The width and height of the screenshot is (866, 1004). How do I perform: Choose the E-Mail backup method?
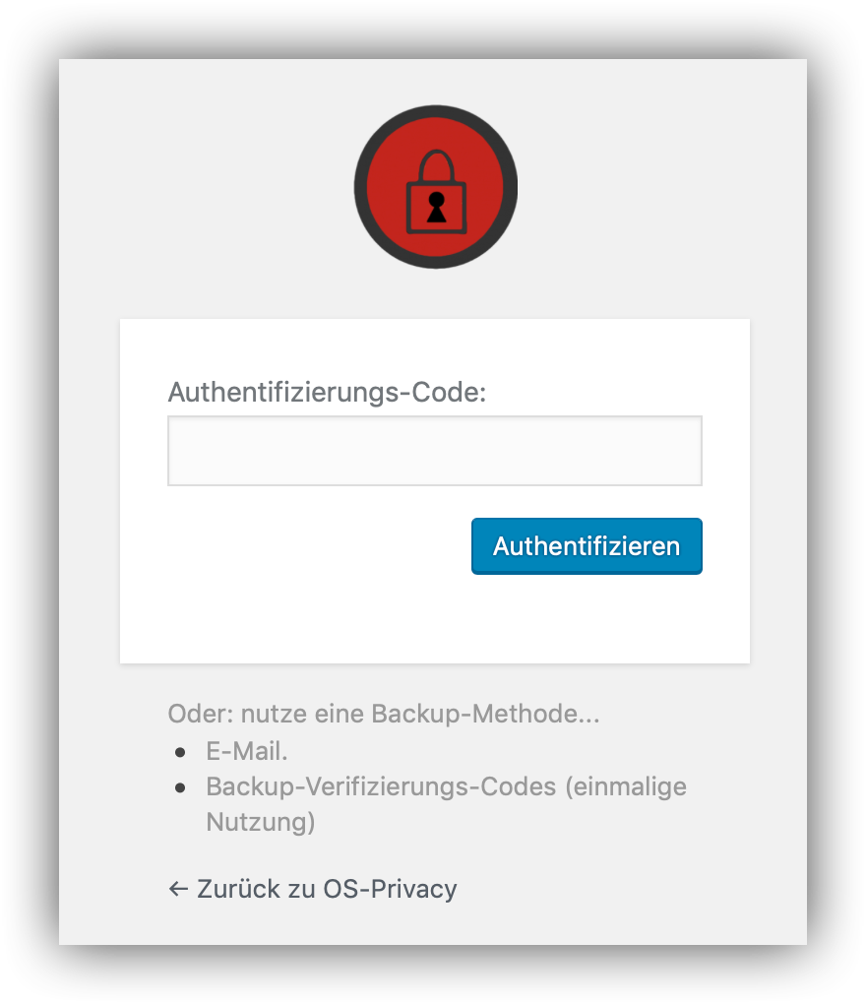point(246,752)
